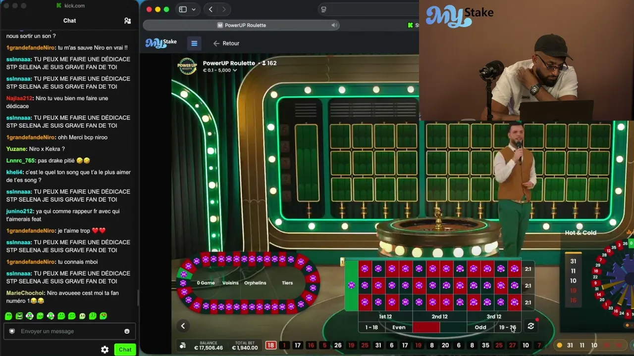This screenshot has height=356, width=634.
Task: Bet on the Black color field
Action: click(453, 327)
